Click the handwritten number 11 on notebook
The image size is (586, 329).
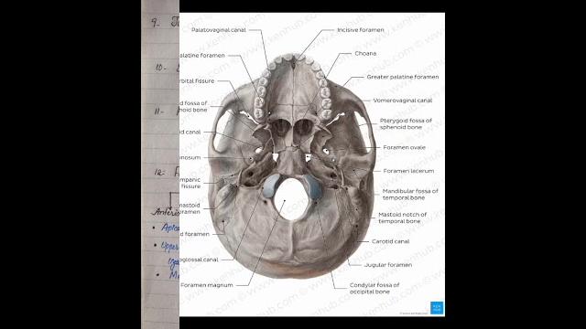coord(159,111)
